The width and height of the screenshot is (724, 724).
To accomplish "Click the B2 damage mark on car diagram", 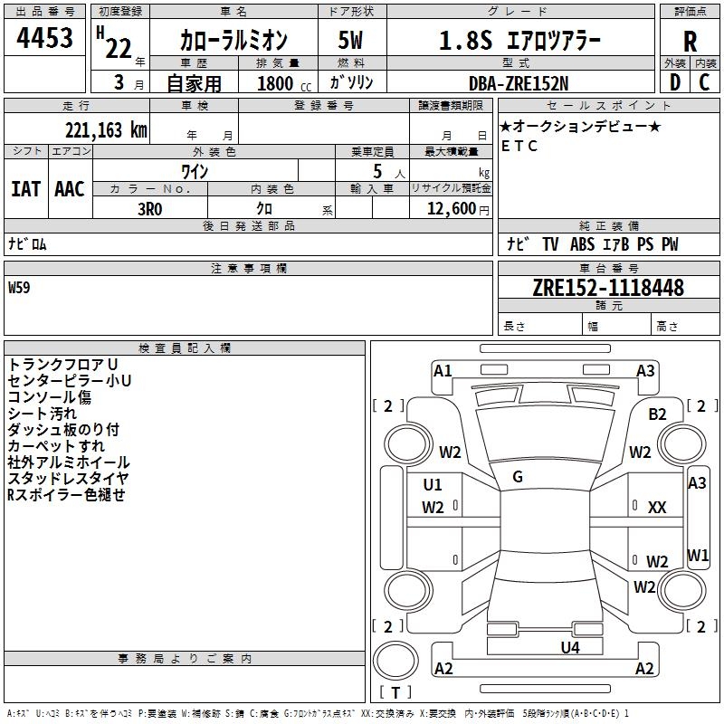I will tap(657, 414).
